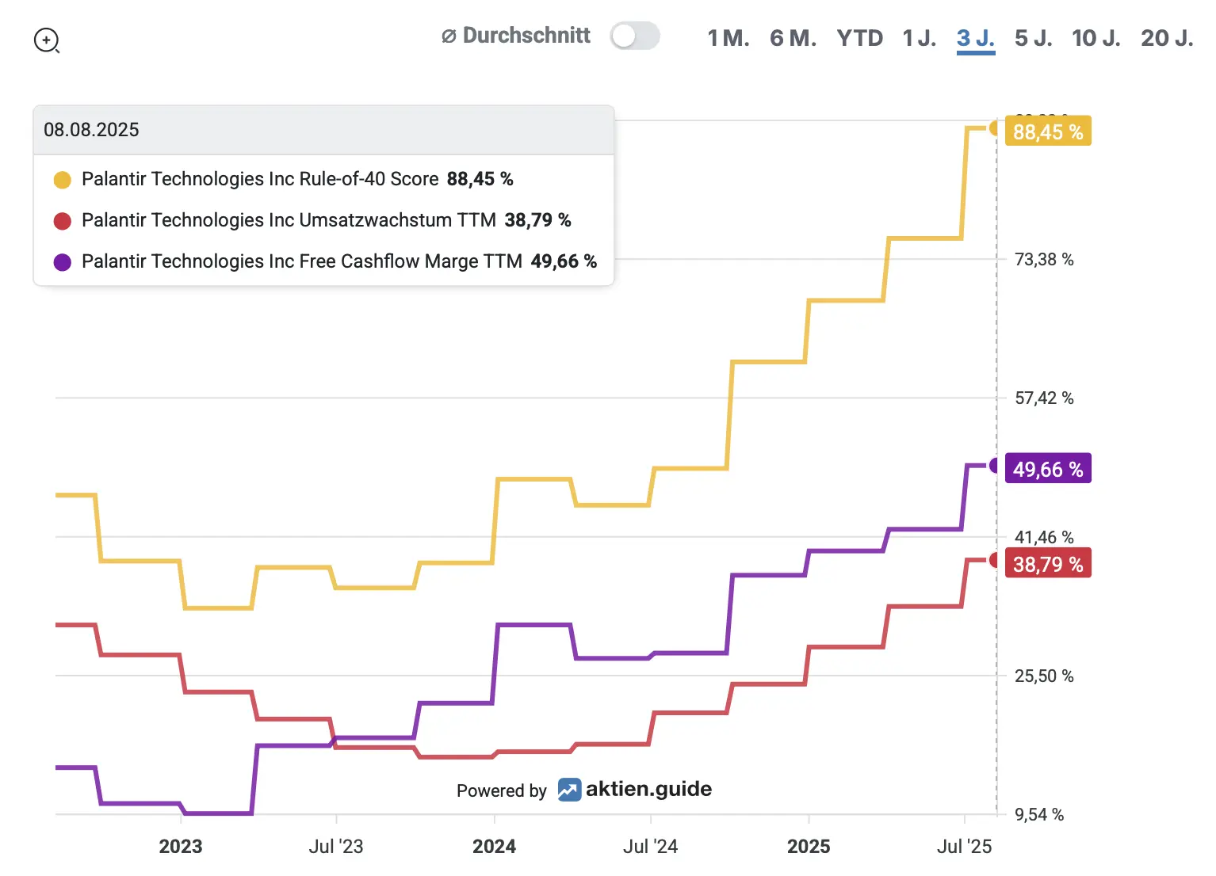Click the yellow data point marker at line end
1216x876 pixels.
996,128
